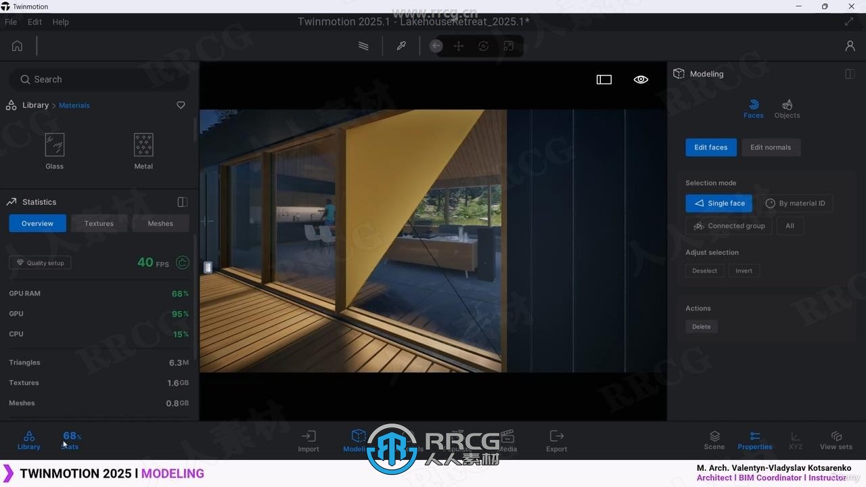Select the Move gizmo tool
This screenshot has height=487, width=866.
point(459,46)
